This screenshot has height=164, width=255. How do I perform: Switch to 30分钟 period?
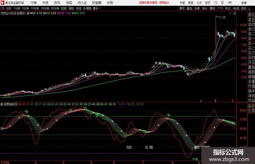[x=45, y=8]
